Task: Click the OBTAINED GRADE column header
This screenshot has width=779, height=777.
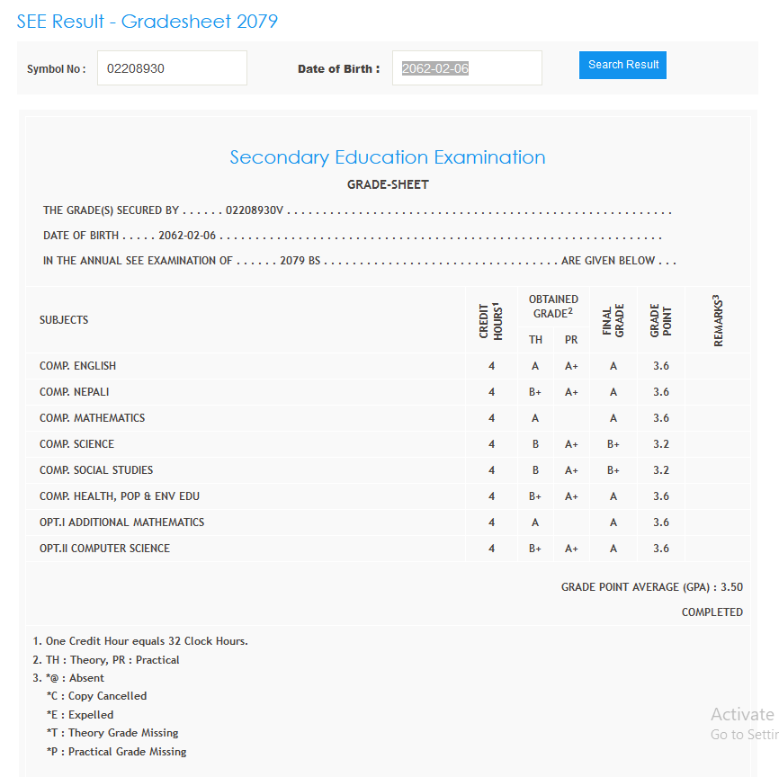Action: [553, 307]
